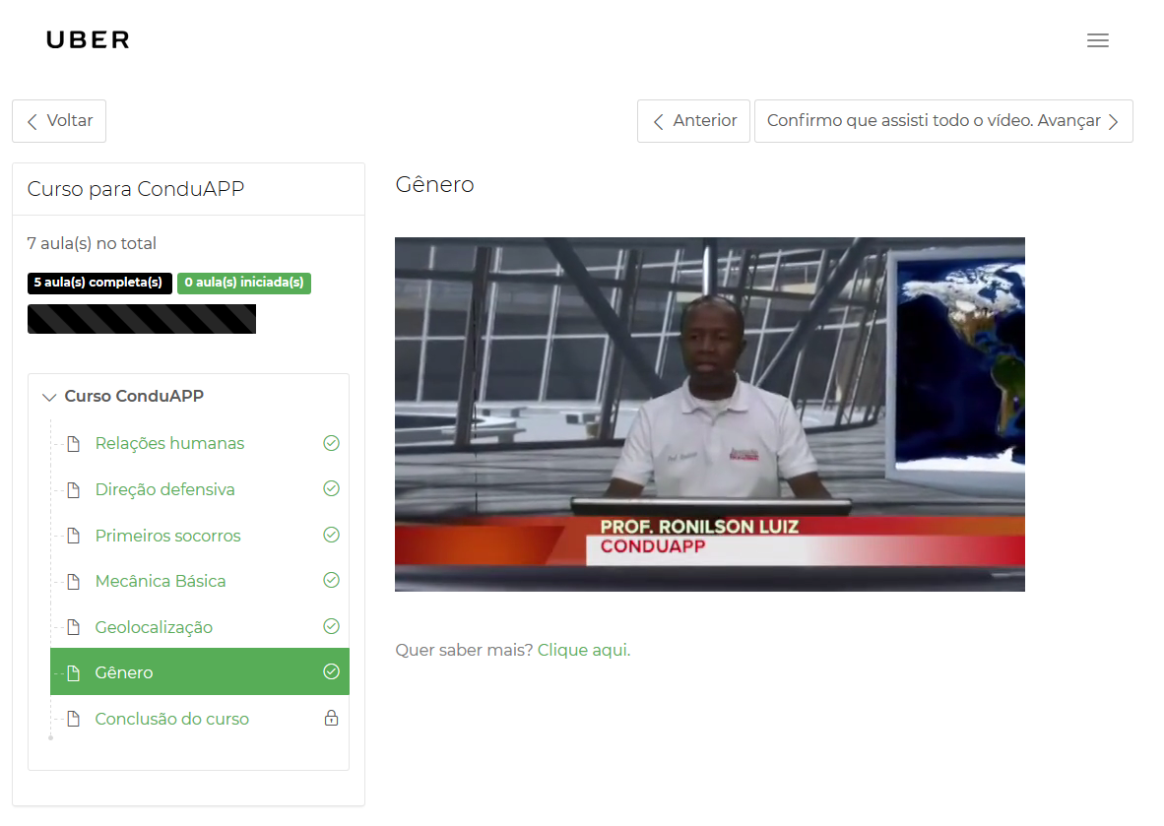Select the Gênero lesson row
The width and height of the screenshot is (1164, 826).
tap(200, 671)
